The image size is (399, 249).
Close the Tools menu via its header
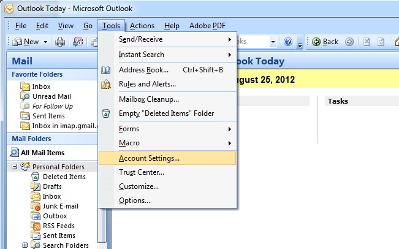coord(111,26)
